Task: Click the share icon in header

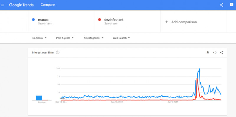Action: click(x=222, y=5)
